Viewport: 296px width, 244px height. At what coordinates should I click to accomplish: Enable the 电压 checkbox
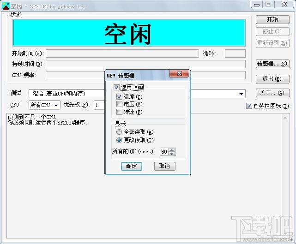pyautogui.click(x=119, y=104)
